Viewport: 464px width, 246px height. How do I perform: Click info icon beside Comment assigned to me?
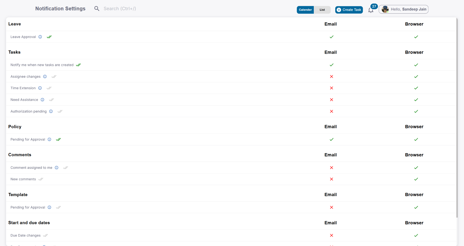coord(57,168)
